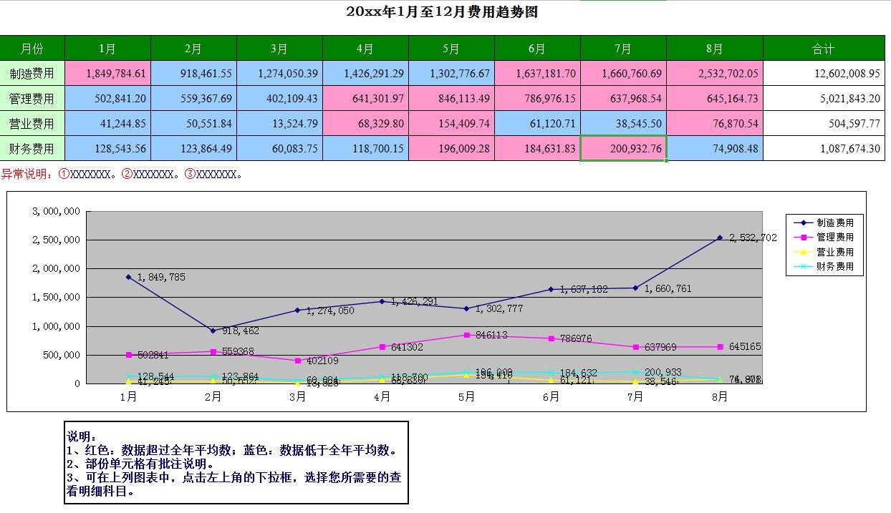Image resolution: width=891 pixels, height=513 pixels.
Task: Select the pink 1,849,784.61 cell
Action: (x=107, y=73)
